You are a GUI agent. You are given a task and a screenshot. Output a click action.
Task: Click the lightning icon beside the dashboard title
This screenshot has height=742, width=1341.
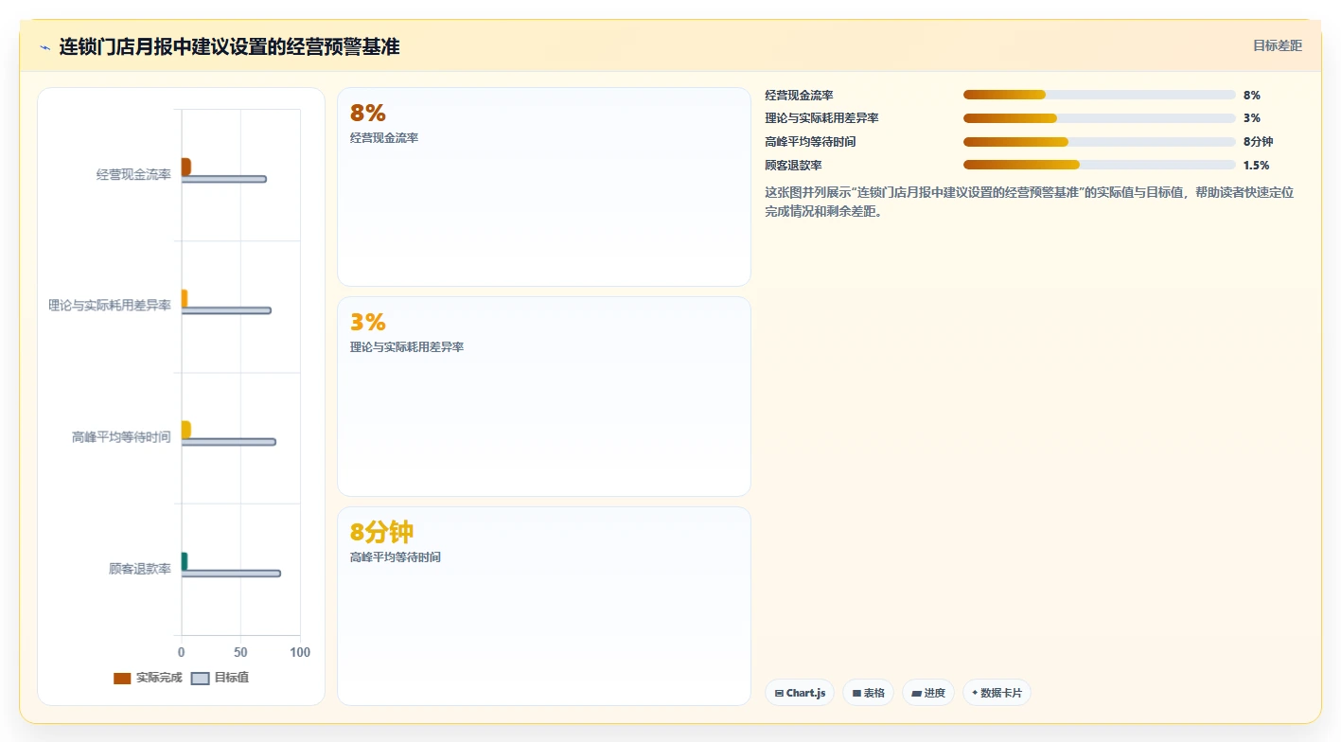pos(44,46)
